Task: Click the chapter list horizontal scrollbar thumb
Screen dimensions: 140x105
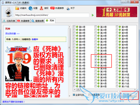Action: [78, 89]
